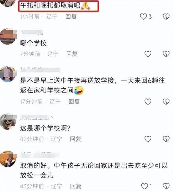Screen dimensions: 173x191
Task: Open avatar of '哪个学校' commenter
Action: 8,36
